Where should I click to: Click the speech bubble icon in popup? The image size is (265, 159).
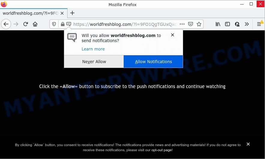pos(72,38)
